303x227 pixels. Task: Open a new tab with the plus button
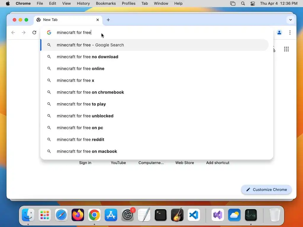pyautogui.click(x=108, y=20)
